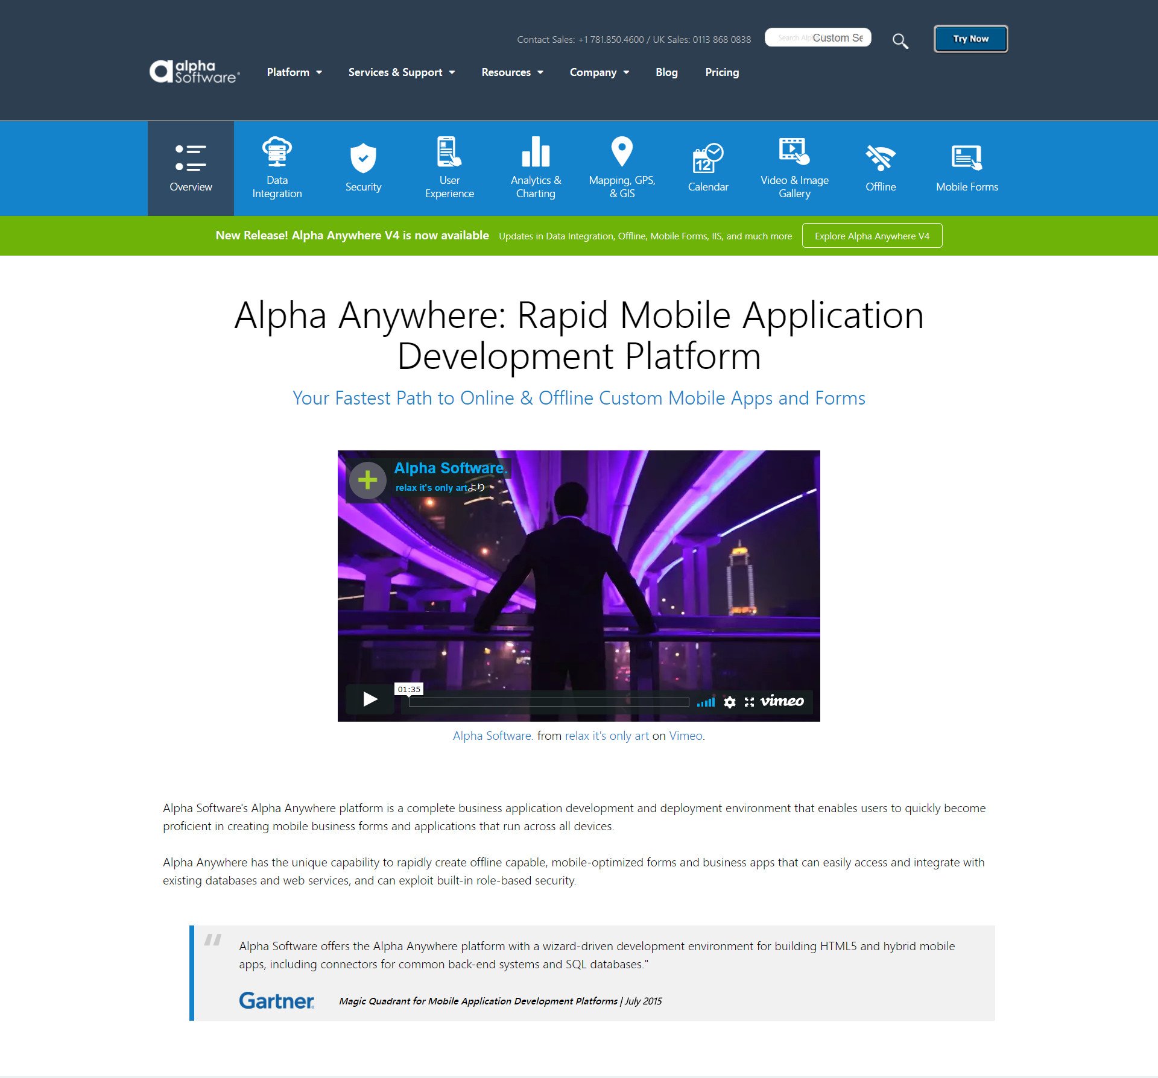This screenshot has height=1078, width=1158.
Task: Click the Try Now button
Action: (970, 39)
